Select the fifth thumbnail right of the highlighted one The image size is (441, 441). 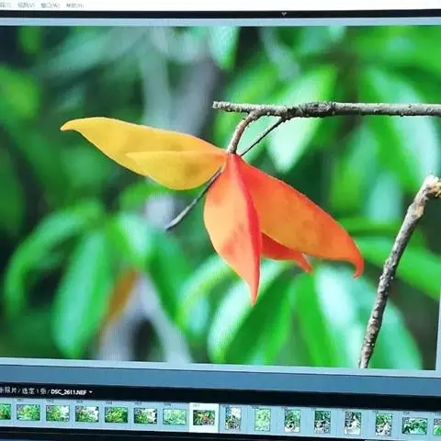pos(353,423)
